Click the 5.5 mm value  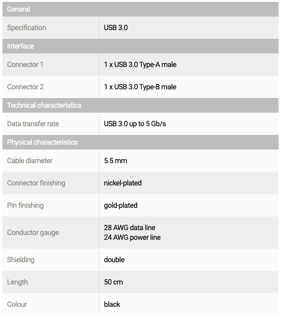tap(116, 161)
